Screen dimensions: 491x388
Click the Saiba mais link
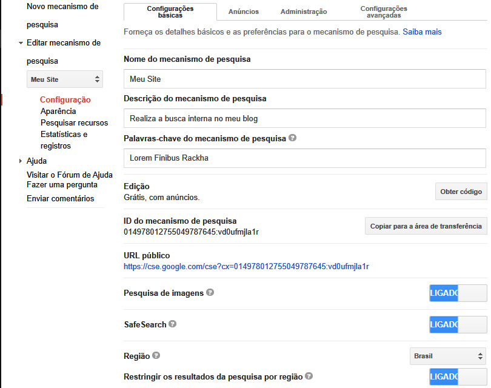pyautogui.click(x=422, y=32)
